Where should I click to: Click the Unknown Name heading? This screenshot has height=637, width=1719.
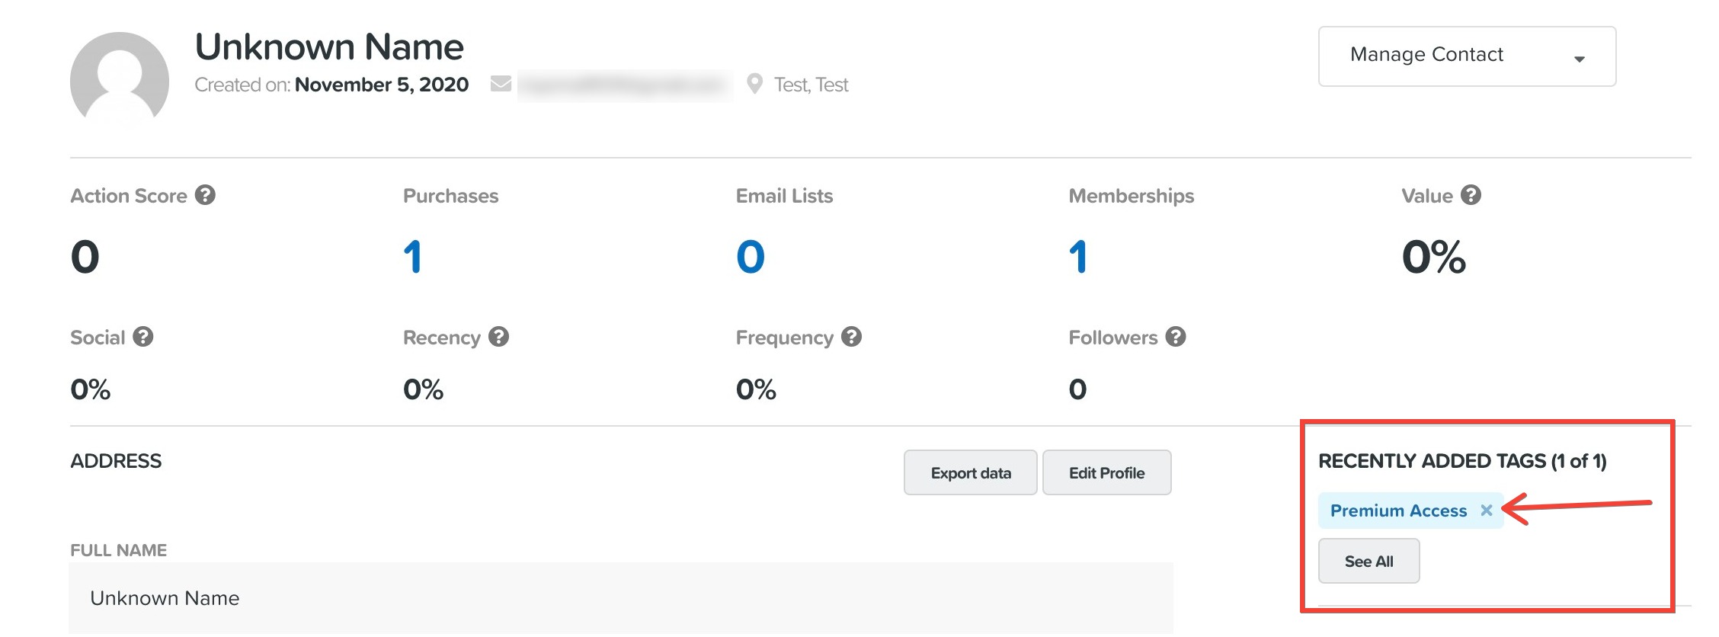(x=329, y=47)
